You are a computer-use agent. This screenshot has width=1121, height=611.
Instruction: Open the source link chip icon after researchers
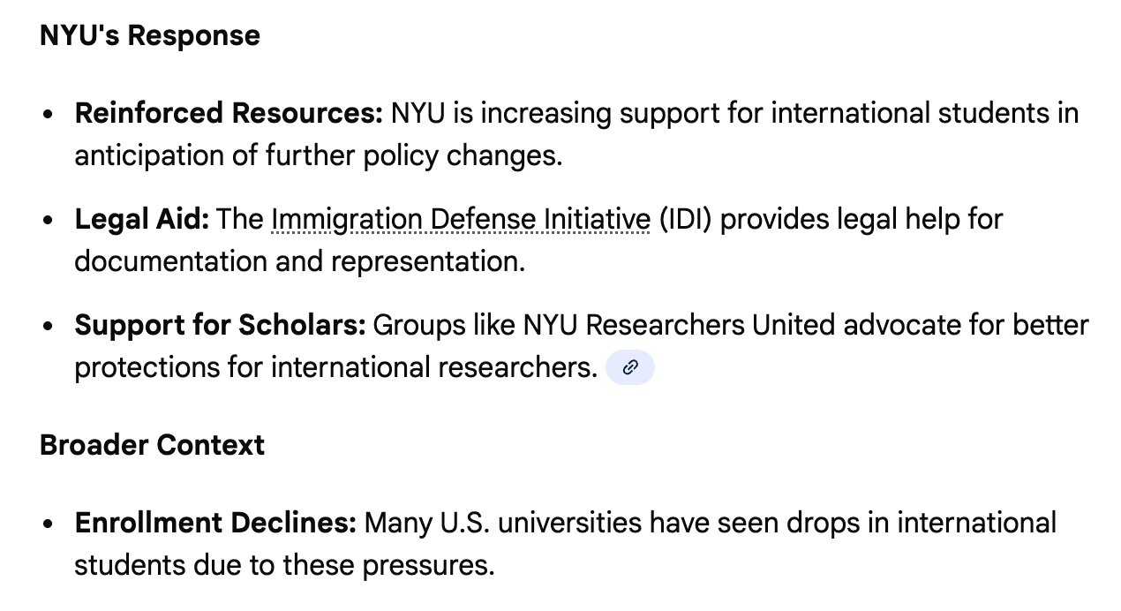pyautogui.click(x=630, y=367)
